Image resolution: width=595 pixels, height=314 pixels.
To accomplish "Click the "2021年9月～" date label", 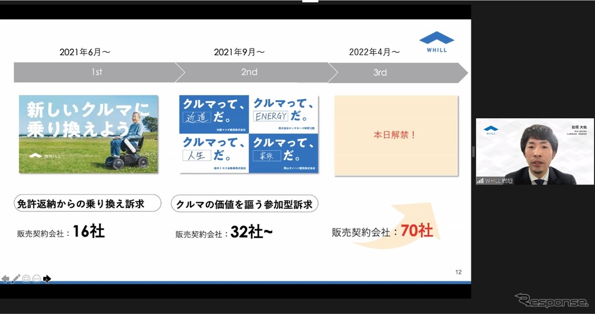I will [x=239, y=52].
